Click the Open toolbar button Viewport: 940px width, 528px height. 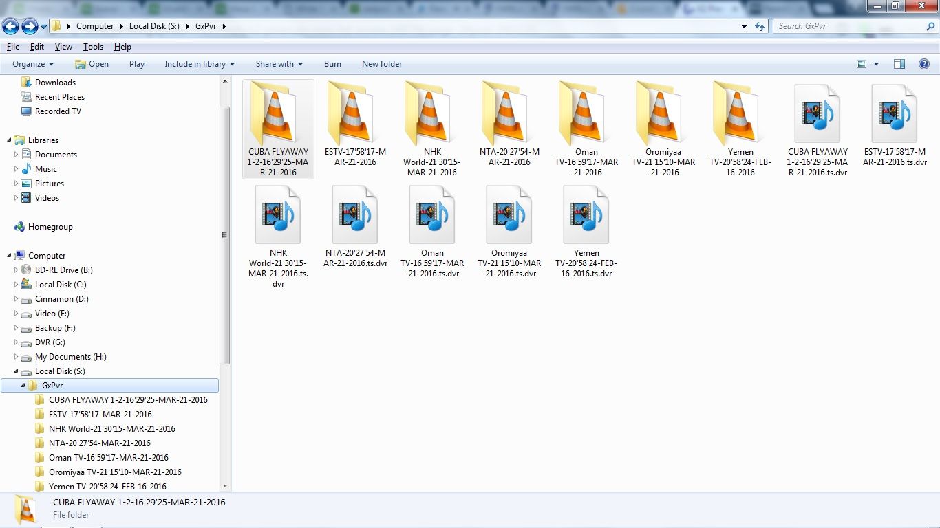(92, 64)
